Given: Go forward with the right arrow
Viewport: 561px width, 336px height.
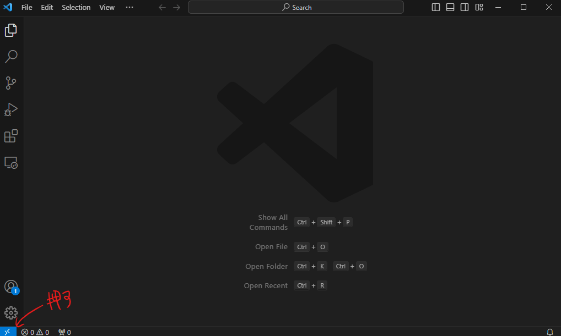Looking at the screenshot, I should [x=177, y=8].
